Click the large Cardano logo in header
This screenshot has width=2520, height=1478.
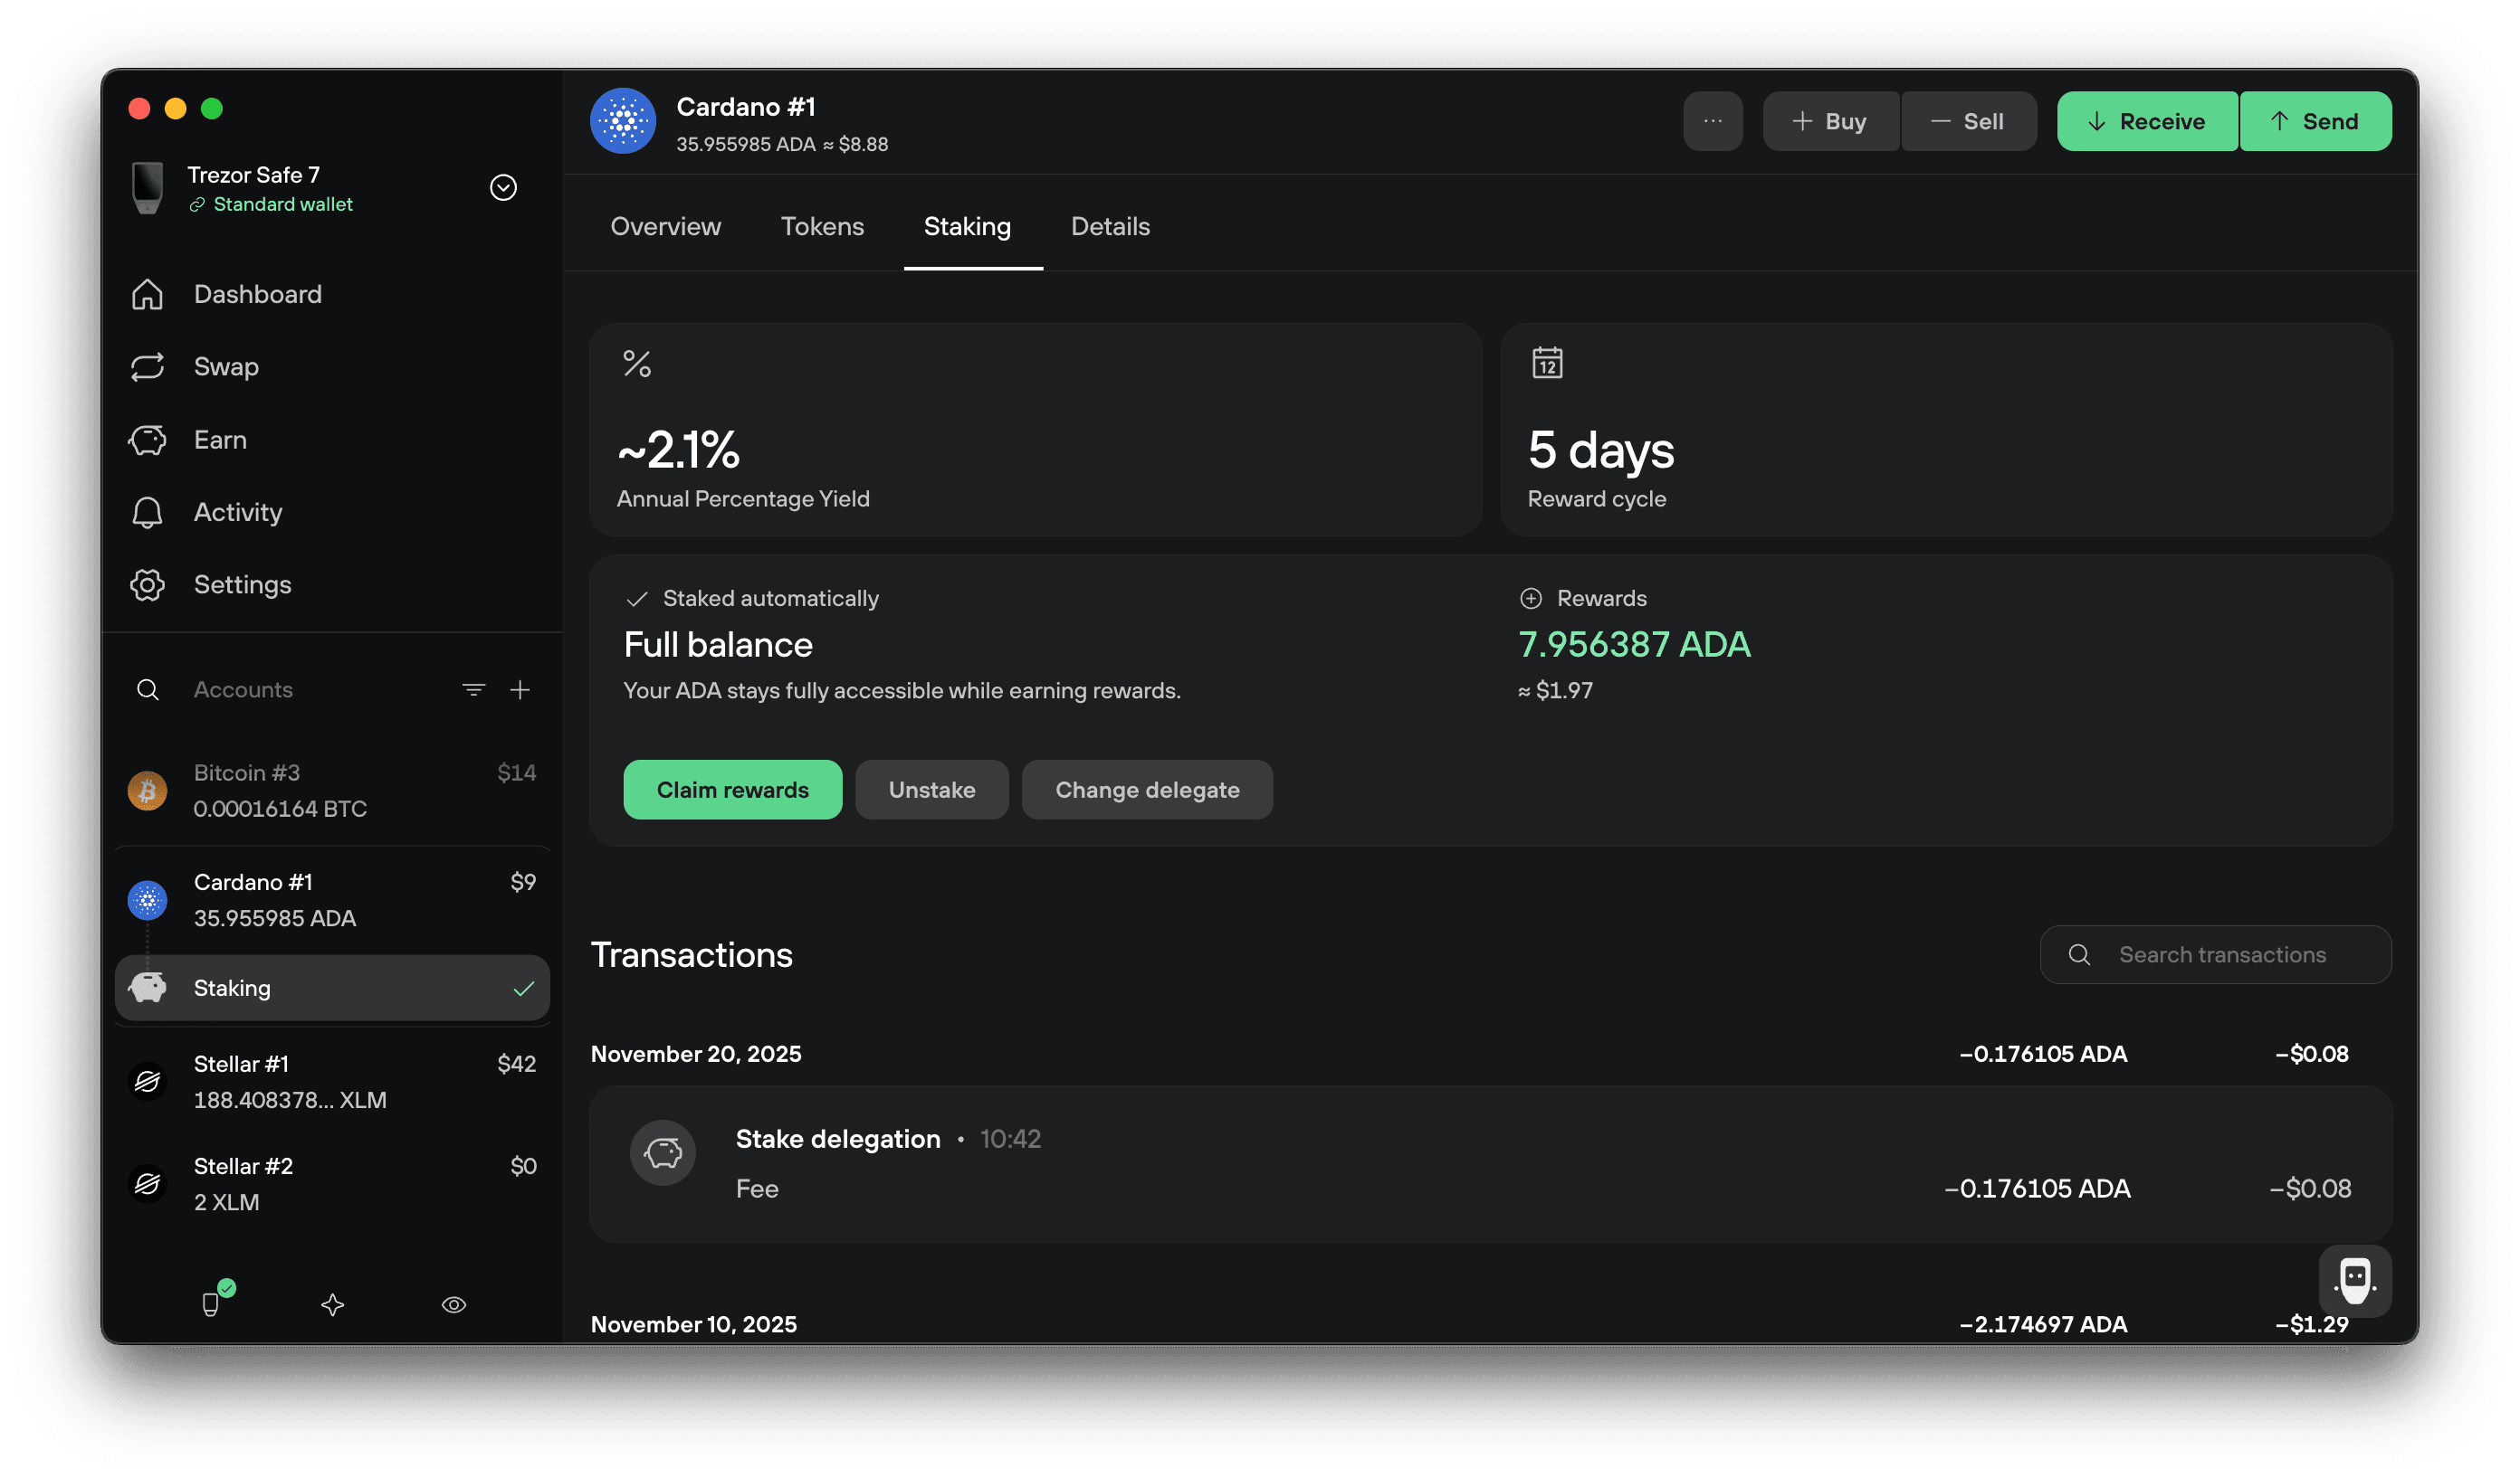pyautogui.click(x=623, y=121)
